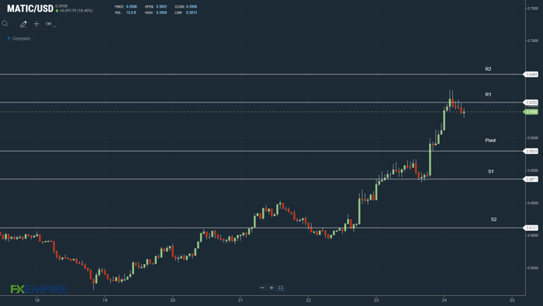Open the symbol search magnifier icon
The height and width of the screenshot is (306, 543).
(x=5, y=23)
